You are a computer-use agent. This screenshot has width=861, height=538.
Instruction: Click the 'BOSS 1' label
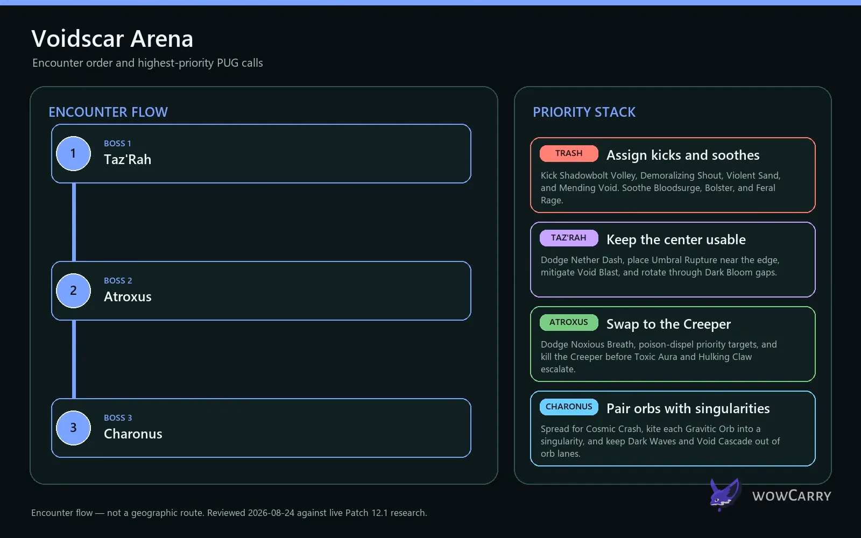[117, 144]
